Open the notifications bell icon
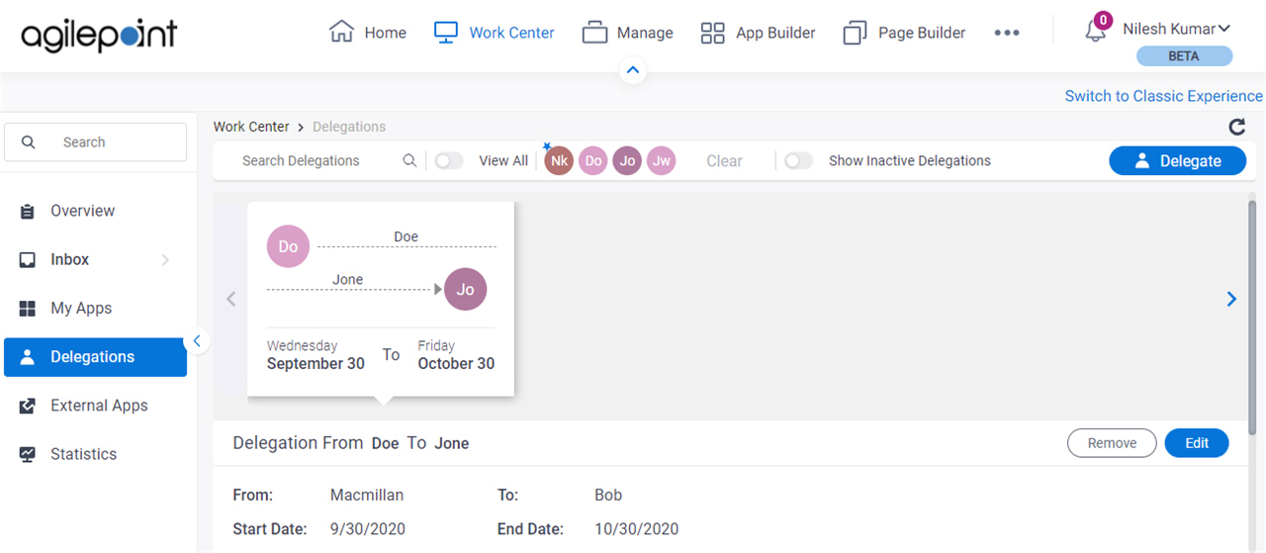The height and width of the screenshot is (553, 1266). coord(1096,30)
